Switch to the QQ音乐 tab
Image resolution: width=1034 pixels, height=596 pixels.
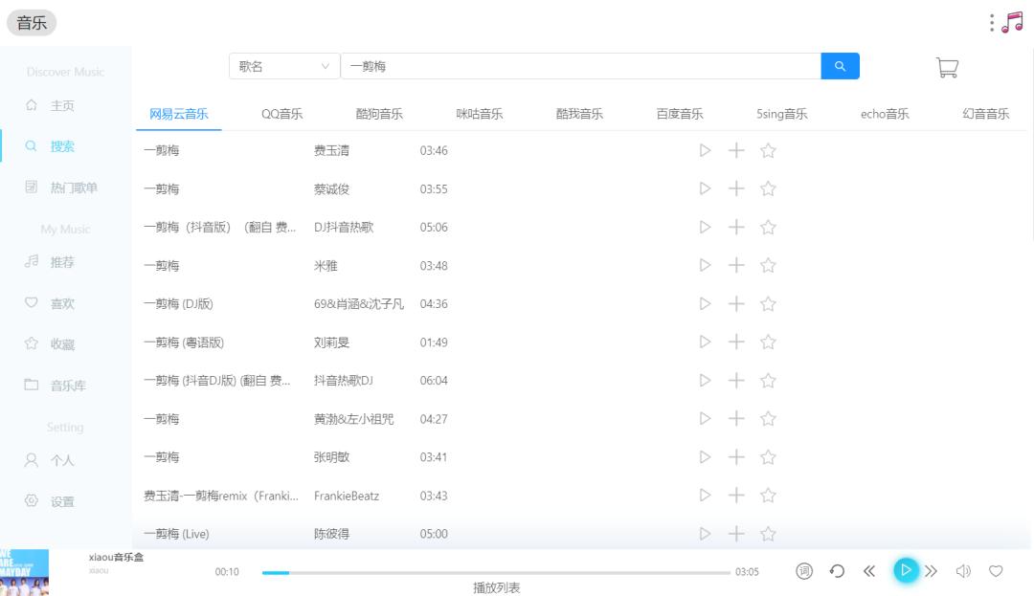coord(282,114)
